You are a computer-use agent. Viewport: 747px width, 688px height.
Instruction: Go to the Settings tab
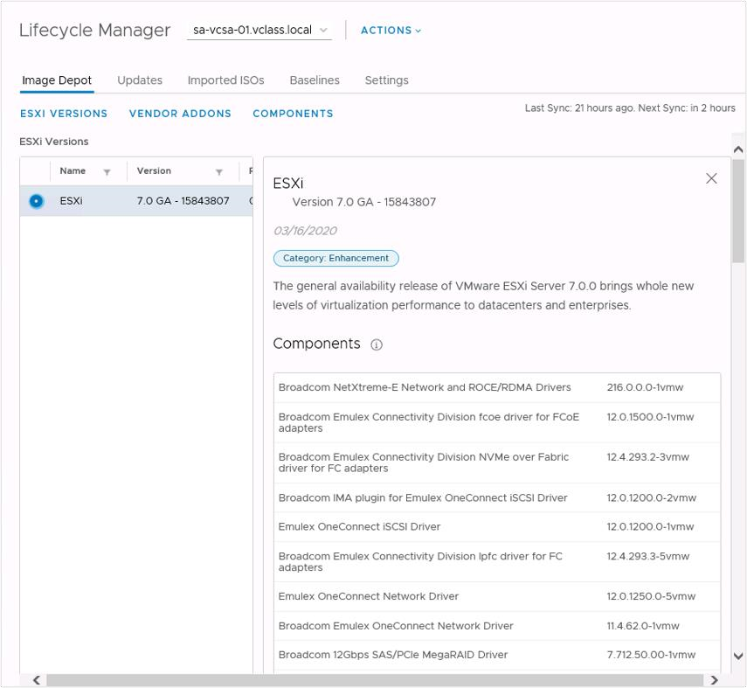386,80
